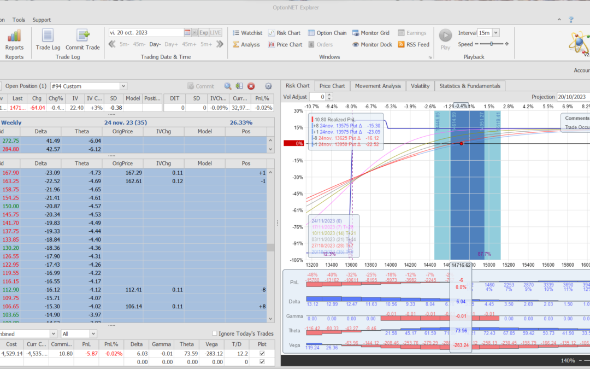Click the trading date input field
This screenshot has width=590, height=369.
click(146, 33)
